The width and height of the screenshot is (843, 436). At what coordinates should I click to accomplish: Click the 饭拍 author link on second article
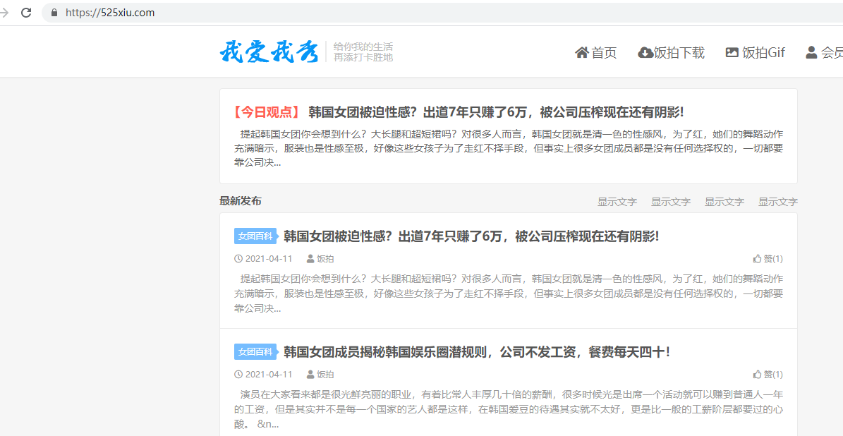coord(325,375)
